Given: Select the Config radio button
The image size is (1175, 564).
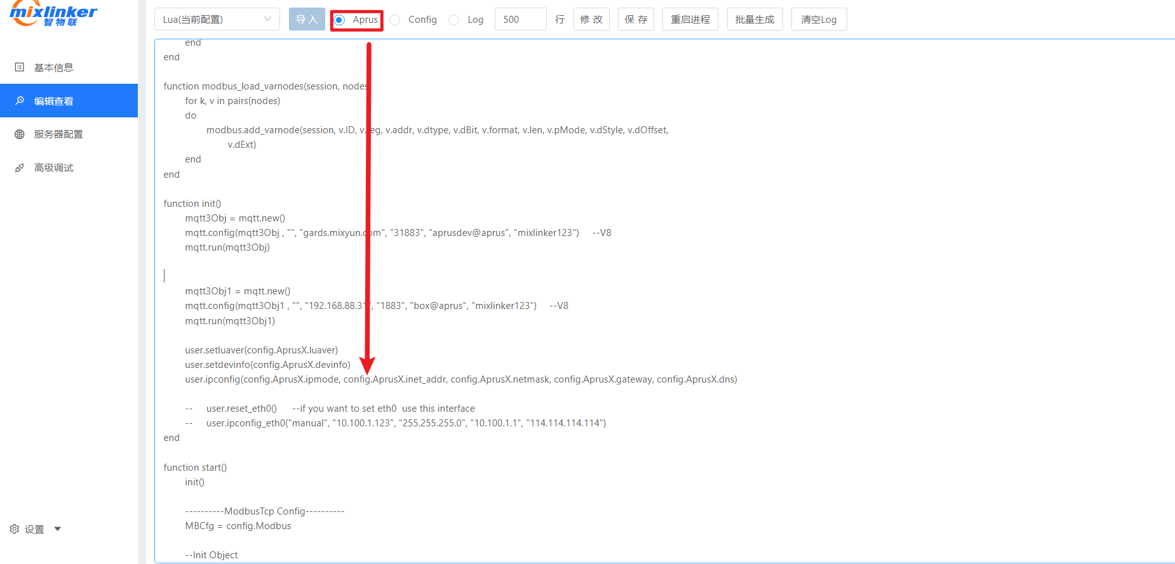Looking at the screenshot, I should 395,20.
